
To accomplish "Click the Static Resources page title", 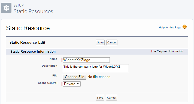I will pos(34,11).
